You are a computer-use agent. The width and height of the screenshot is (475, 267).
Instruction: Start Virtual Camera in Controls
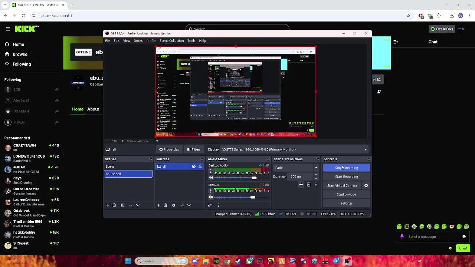tap(342, 185)
